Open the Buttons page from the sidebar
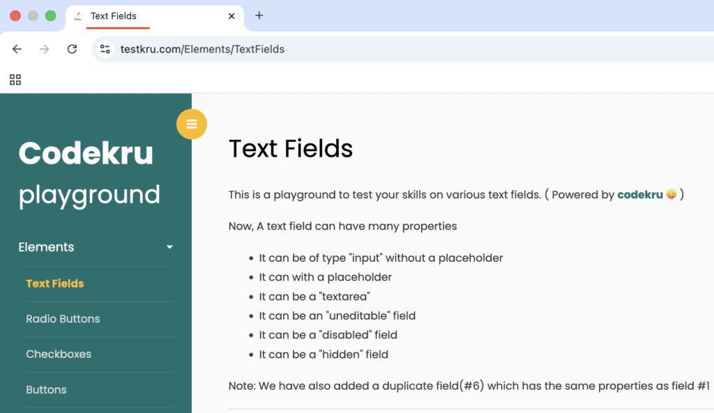 [x=46, y=389]
